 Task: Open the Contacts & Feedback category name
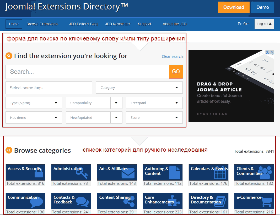click(x=64, y=199)
